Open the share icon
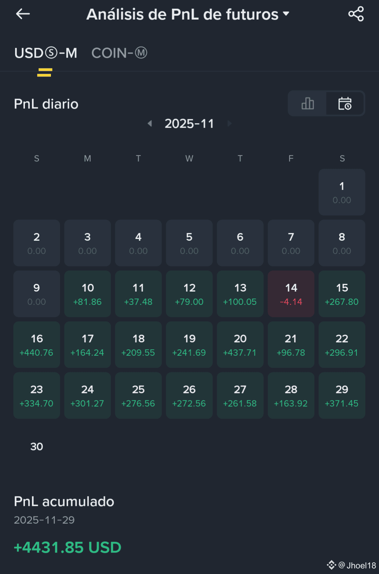The height and width of the screenshot is (574, 379). coord(356,14)
